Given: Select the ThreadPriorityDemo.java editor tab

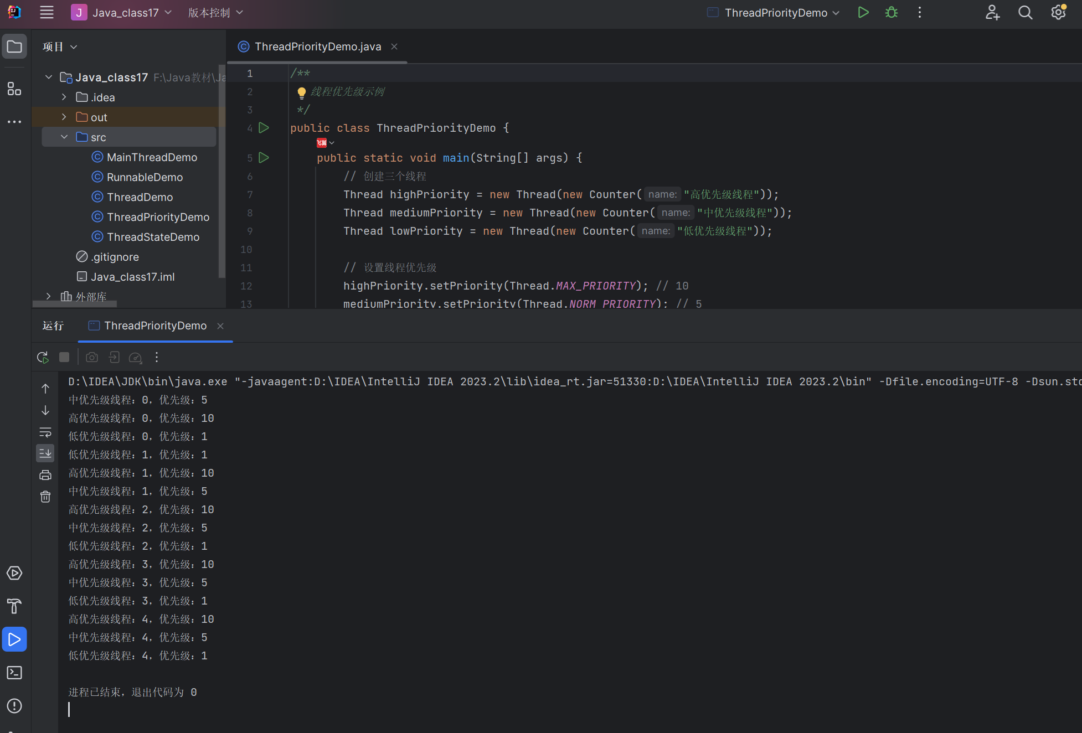Looking at the screenshot, I should tap(317, 47).
